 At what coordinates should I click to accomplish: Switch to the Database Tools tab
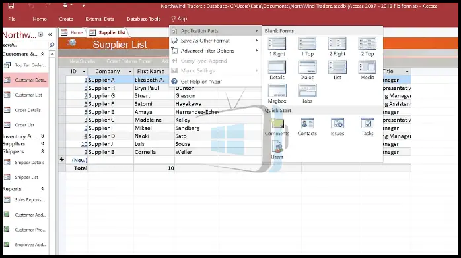(x=143, y=19)
